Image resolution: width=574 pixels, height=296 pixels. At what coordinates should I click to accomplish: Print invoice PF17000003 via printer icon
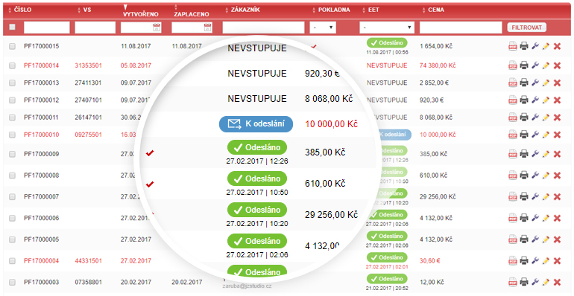524,282
